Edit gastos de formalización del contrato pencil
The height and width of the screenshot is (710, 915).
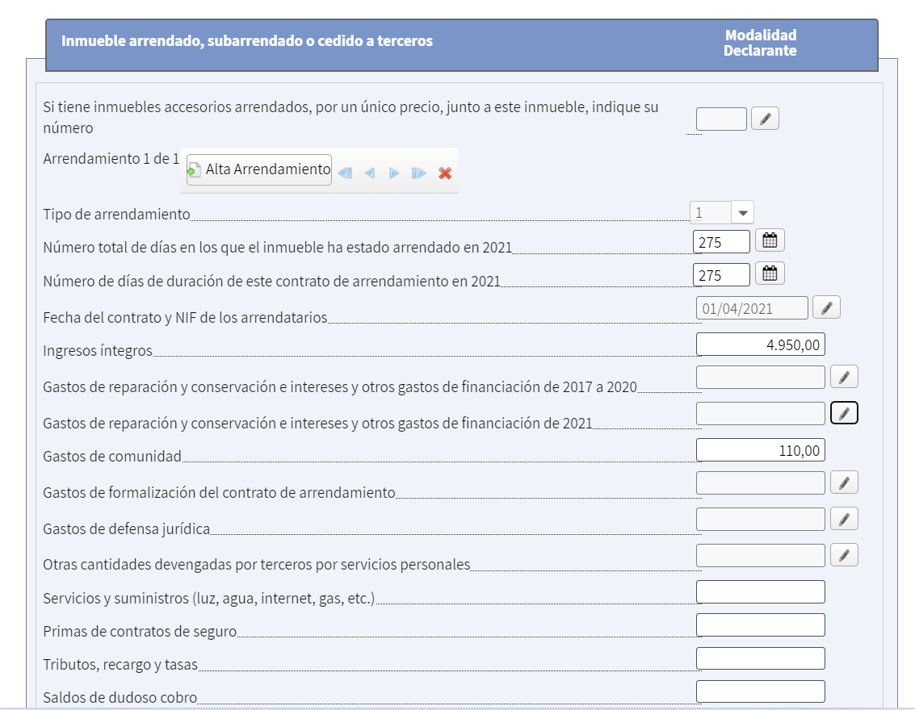844,482
